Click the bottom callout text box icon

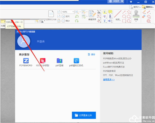coord(99,21)
